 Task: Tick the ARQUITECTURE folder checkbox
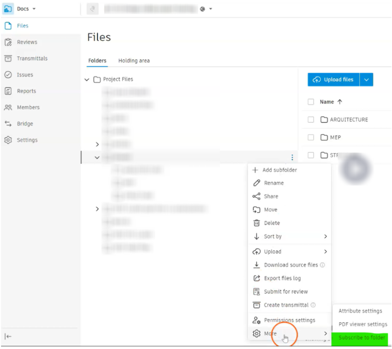[311, 119]
